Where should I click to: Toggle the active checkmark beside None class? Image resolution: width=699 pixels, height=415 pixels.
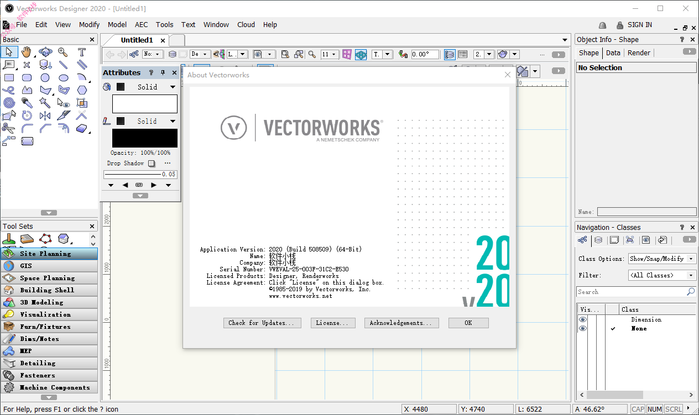(613, 328)
